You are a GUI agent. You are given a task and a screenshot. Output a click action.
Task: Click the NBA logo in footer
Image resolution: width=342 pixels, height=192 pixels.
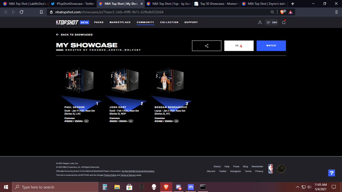[x=270, y=169]
